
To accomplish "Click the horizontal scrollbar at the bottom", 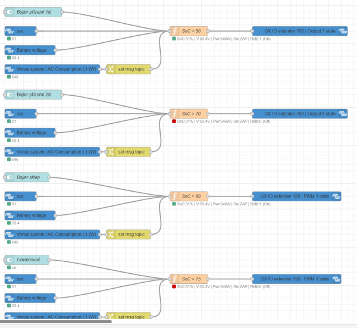I will pyautogui.click(x=56, y=321).
